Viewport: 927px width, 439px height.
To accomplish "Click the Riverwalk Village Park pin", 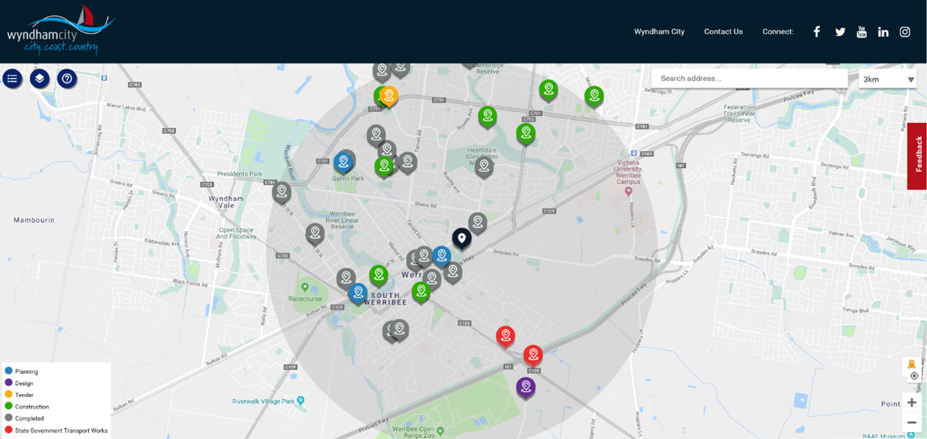I will click(x=300, y=401).
